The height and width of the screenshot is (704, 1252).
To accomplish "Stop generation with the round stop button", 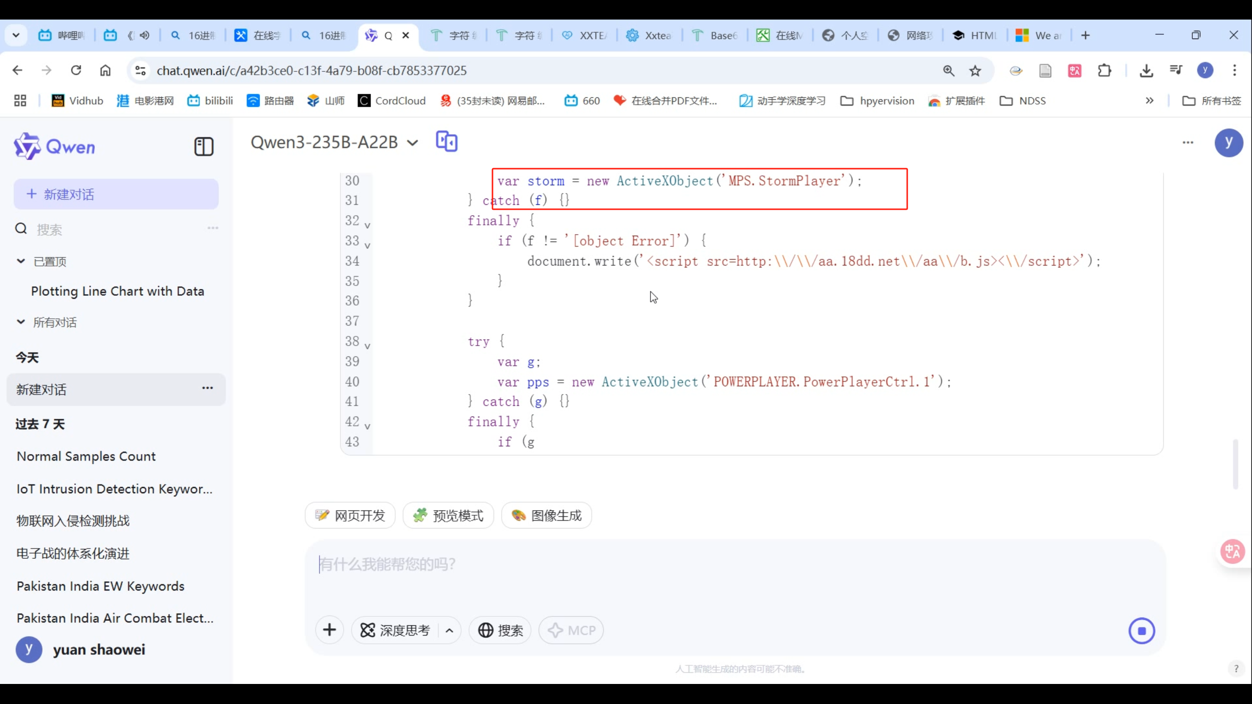I will (1141, 631).
